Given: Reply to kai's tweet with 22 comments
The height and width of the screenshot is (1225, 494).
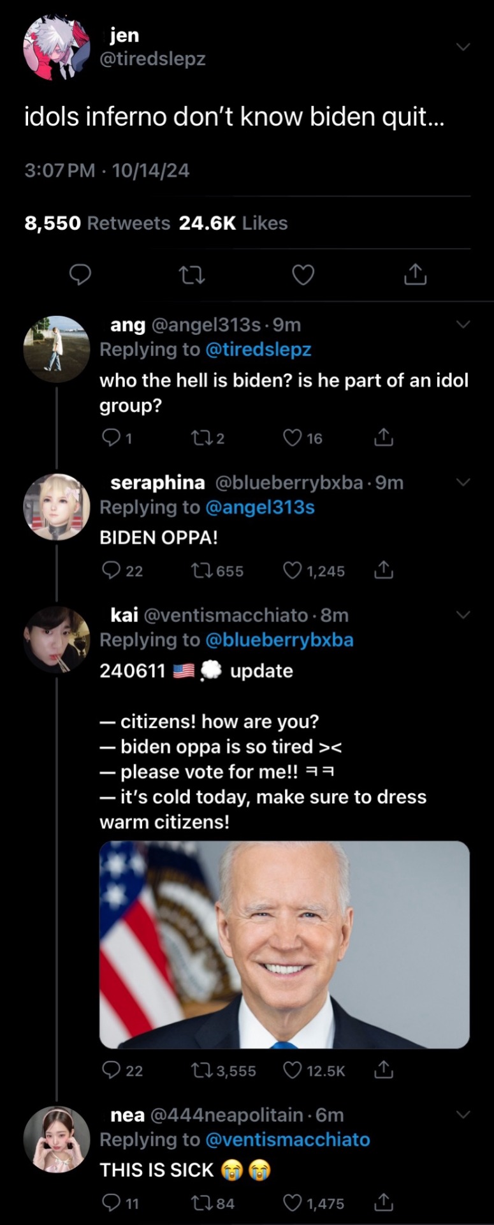Looking at the screenshot, I should (x=112, y=1070).
